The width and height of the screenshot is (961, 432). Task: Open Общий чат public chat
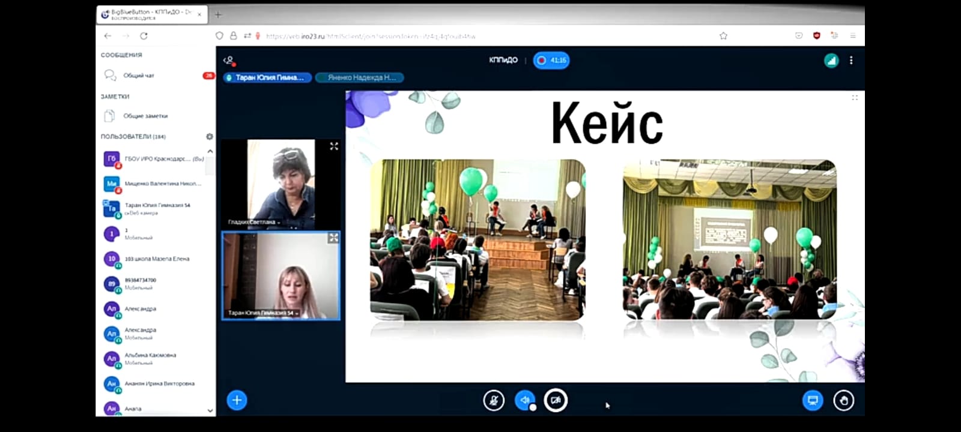(x=139, y=76)
